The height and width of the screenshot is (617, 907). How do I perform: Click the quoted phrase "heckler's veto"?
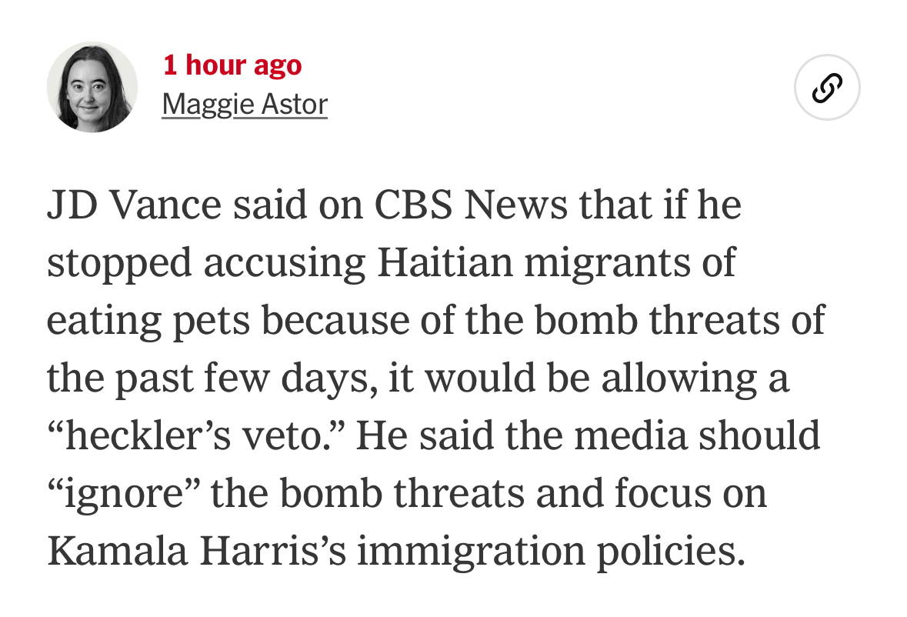195,435
